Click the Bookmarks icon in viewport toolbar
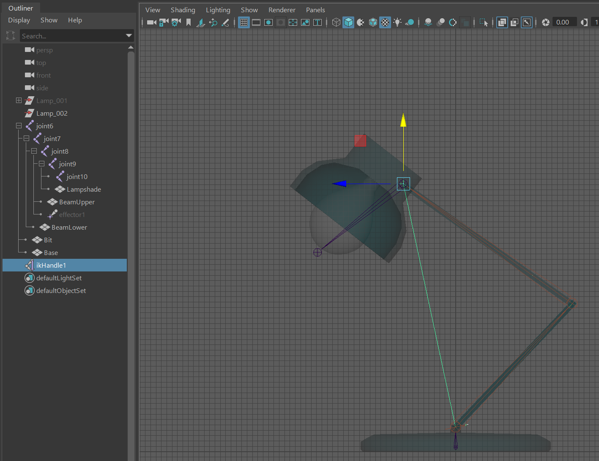This screenshot has width=599, height=461. [x=189, y=22]
